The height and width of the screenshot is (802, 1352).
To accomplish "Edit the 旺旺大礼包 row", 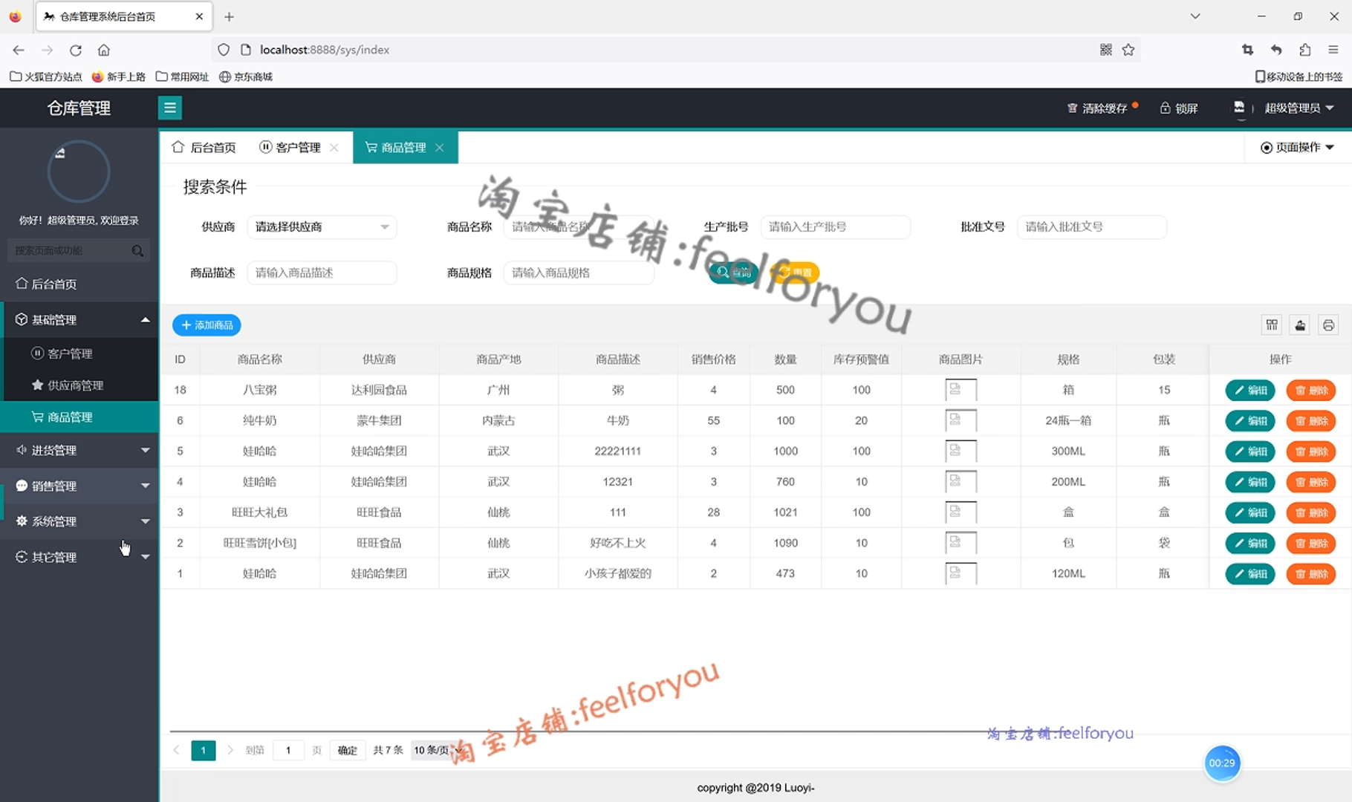I will [x=1250, y=513].
